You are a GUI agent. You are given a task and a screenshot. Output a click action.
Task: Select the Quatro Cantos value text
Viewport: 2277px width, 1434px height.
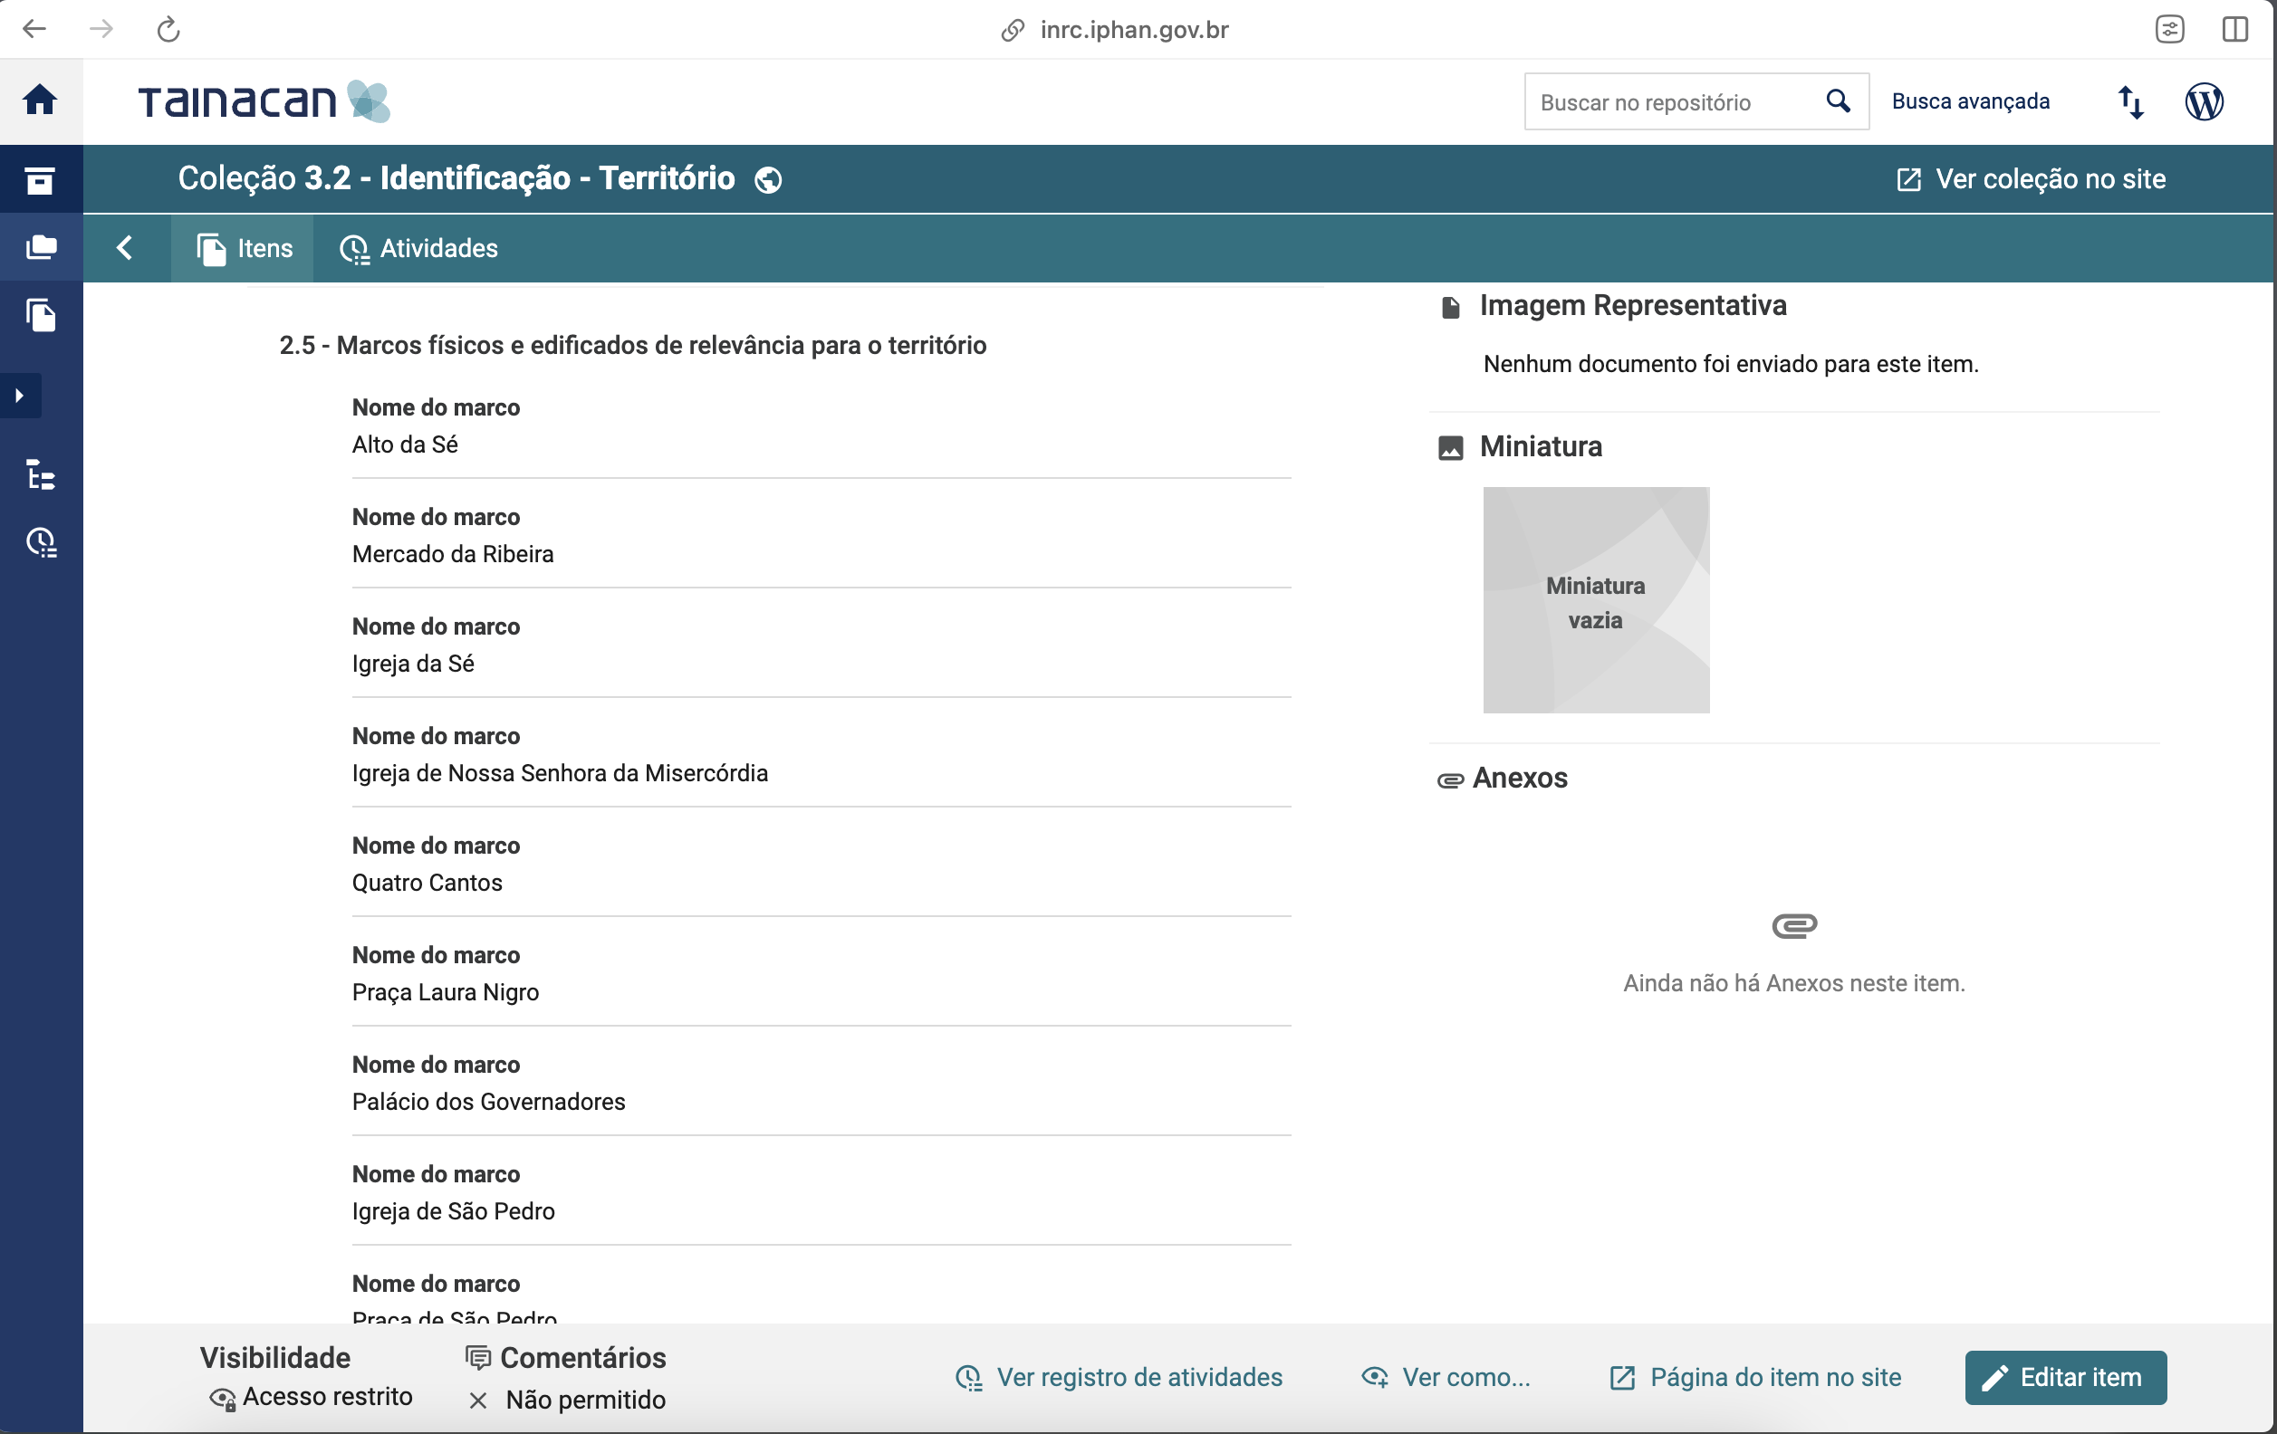click(x=428, y=883)
